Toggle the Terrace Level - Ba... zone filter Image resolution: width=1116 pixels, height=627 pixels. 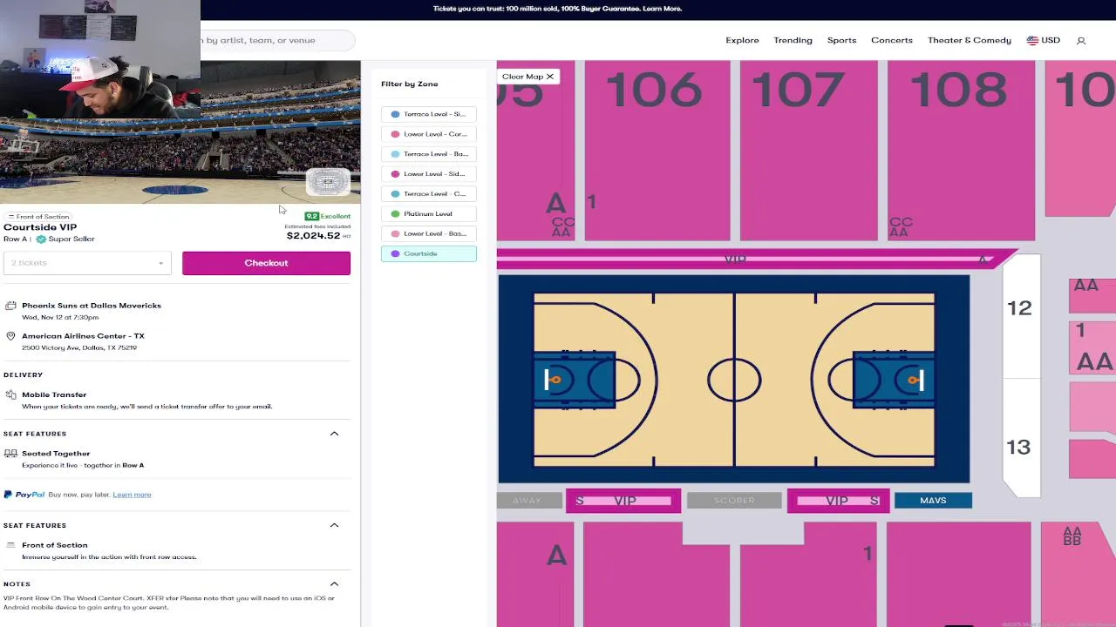429,154
